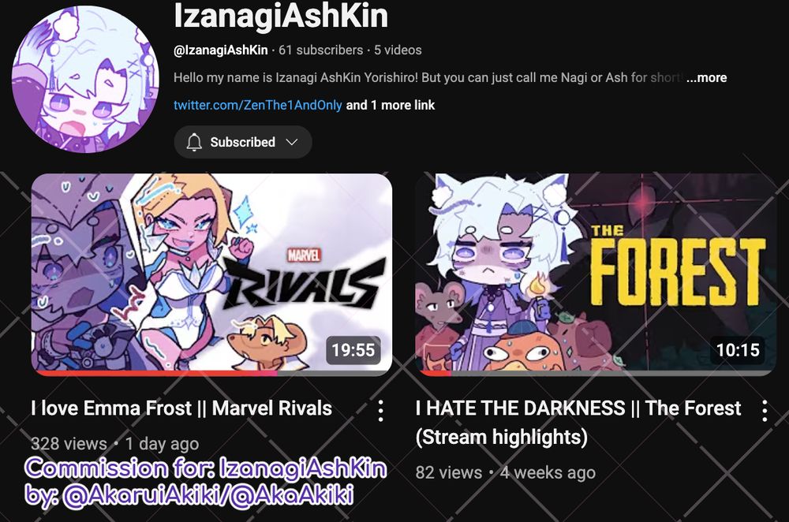This screenshot has width=789, height=522.
Task: Open options menu for Marvel Rivals video
Action: [x=381, y=411]
